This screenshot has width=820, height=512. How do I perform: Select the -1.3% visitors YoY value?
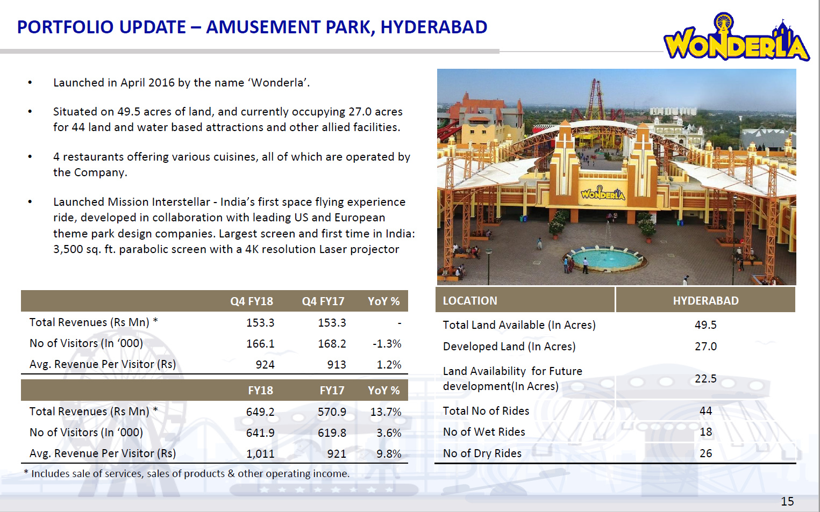[387, 344]
